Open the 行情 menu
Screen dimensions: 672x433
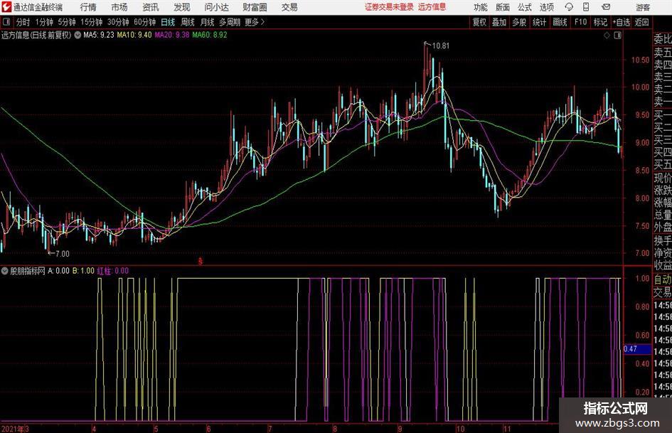[x=88, y=7]
